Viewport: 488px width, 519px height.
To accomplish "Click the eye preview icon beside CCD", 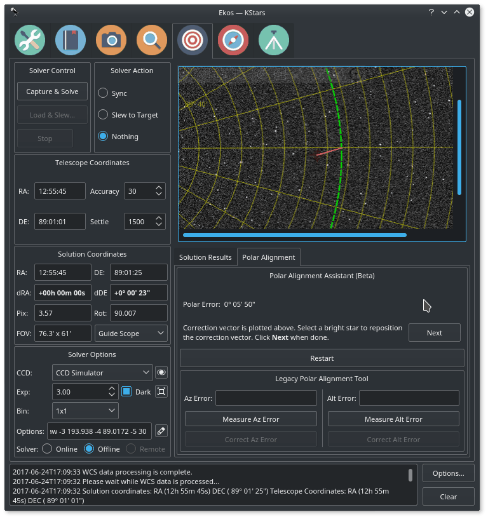I will [161, 373].
